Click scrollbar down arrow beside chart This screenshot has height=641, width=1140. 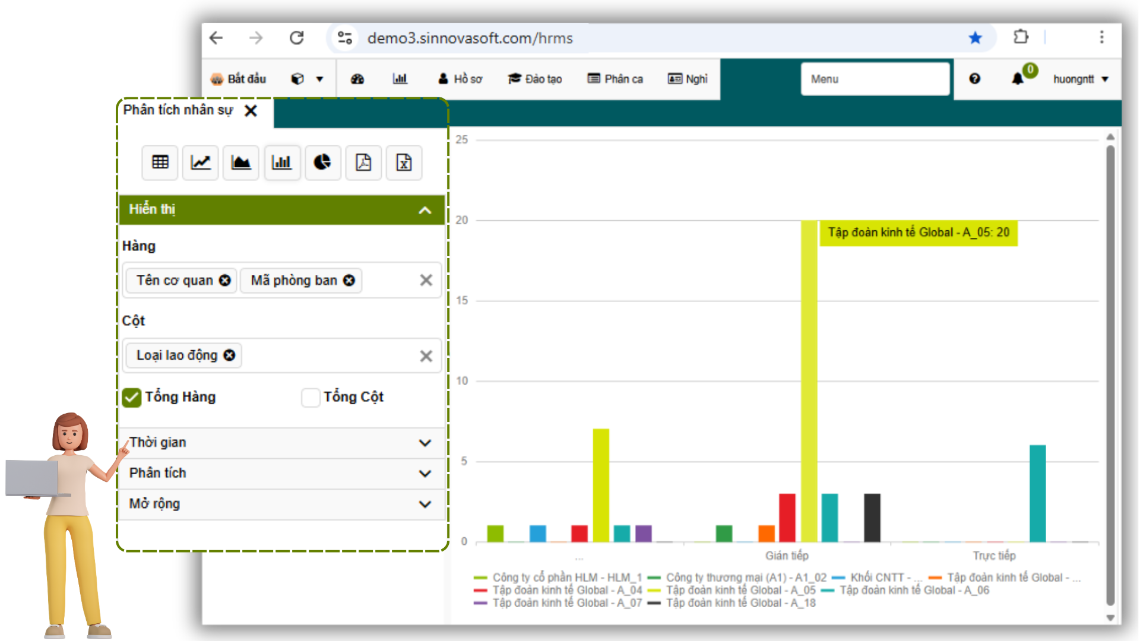tap(1110, 618)
